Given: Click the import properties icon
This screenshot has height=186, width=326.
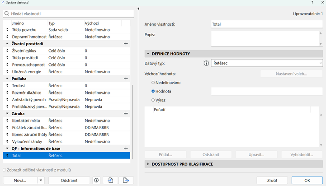Looking at the screenshot, I should coord(110,180).
